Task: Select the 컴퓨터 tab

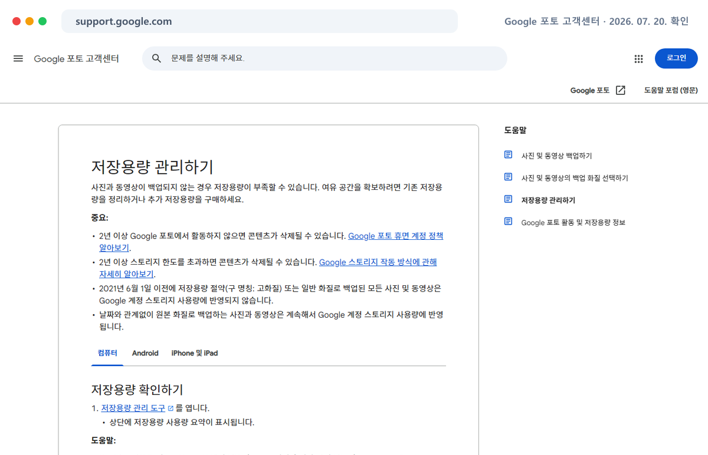Action: coord(107,353)
